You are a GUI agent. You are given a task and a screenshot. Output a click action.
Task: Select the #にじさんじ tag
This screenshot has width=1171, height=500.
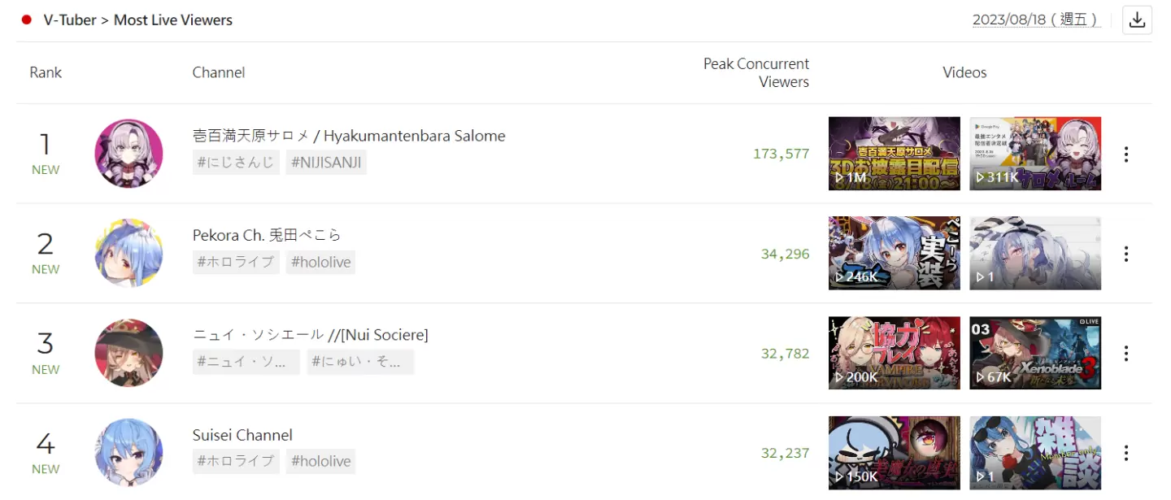click(236, 163)
